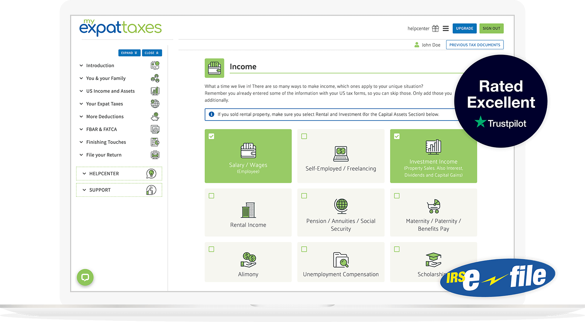Check the Rental Income checkbox

coord(211,196)
